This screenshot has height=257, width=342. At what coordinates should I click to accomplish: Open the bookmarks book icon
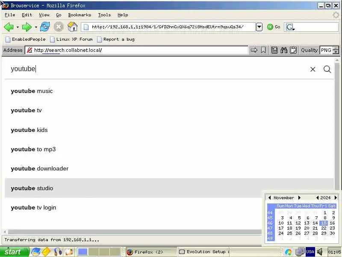point(274,50)
